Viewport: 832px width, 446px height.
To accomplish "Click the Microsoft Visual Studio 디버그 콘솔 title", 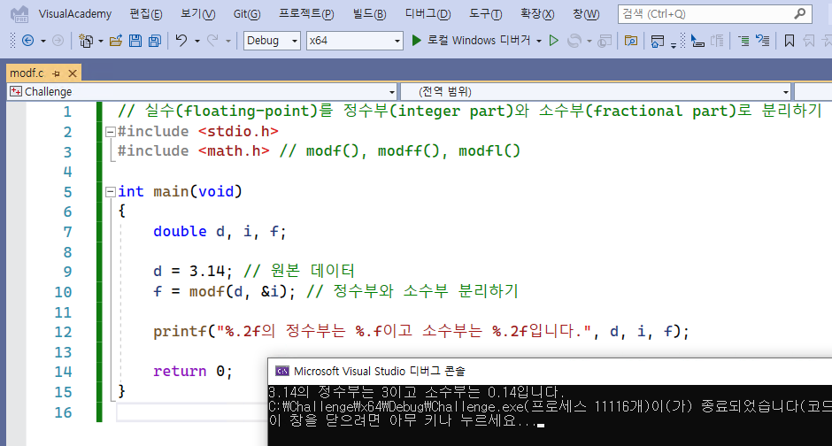I will tap(380, 372).
